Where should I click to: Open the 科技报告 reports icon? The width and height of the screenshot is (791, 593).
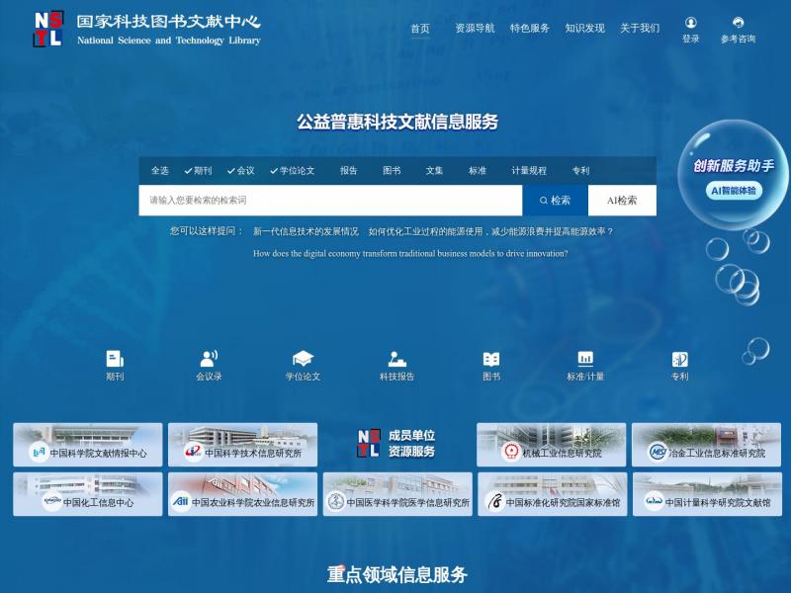point(397,359)
